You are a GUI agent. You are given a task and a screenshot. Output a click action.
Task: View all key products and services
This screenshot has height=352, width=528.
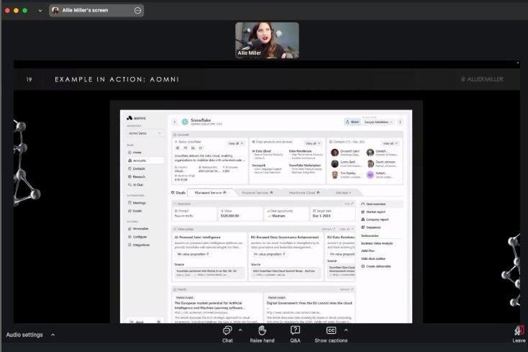(x=313, y=143)
